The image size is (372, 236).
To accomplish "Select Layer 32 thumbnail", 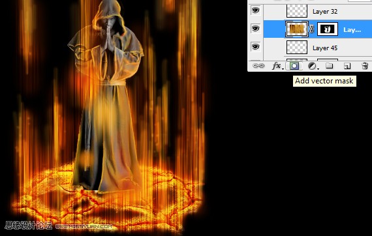I will point(297,11).
